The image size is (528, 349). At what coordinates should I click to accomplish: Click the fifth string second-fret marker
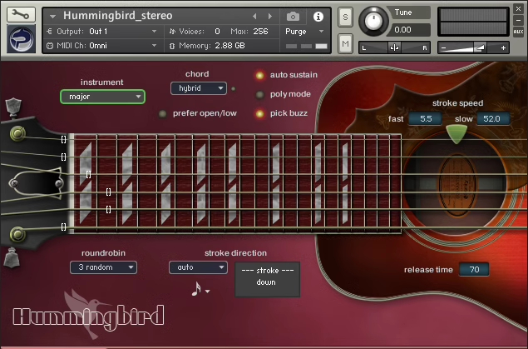pos(108,209)
